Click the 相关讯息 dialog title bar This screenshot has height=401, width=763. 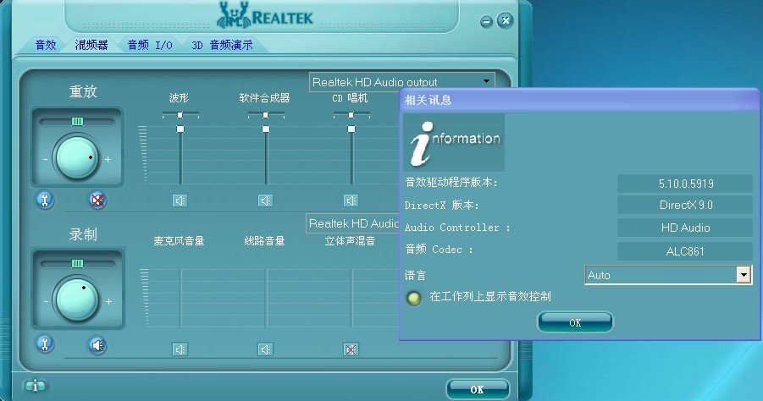[579, 100]
